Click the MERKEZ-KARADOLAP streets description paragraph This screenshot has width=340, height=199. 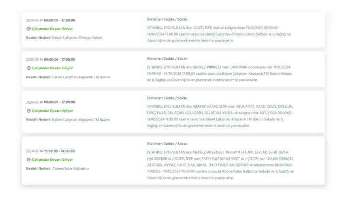tap(220, 116)
